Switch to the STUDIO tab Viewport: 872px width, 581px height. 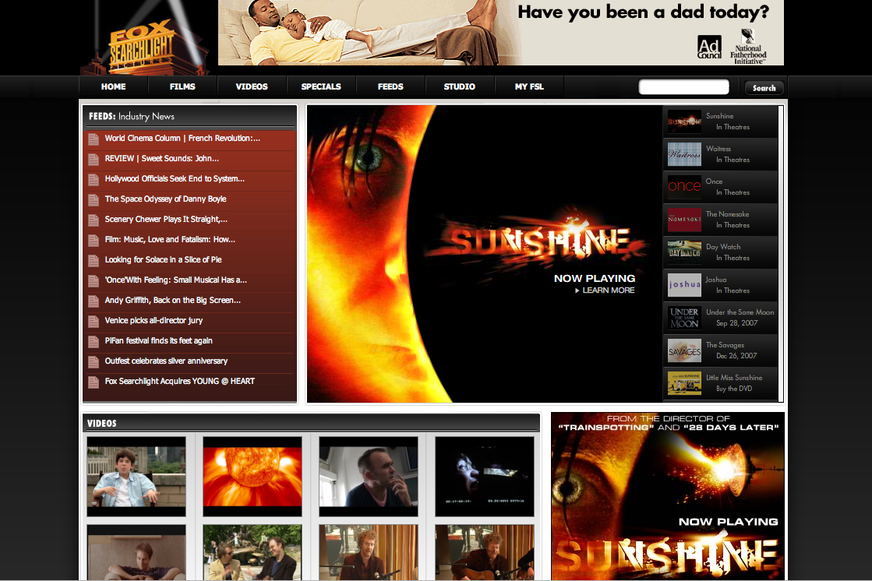460,86
